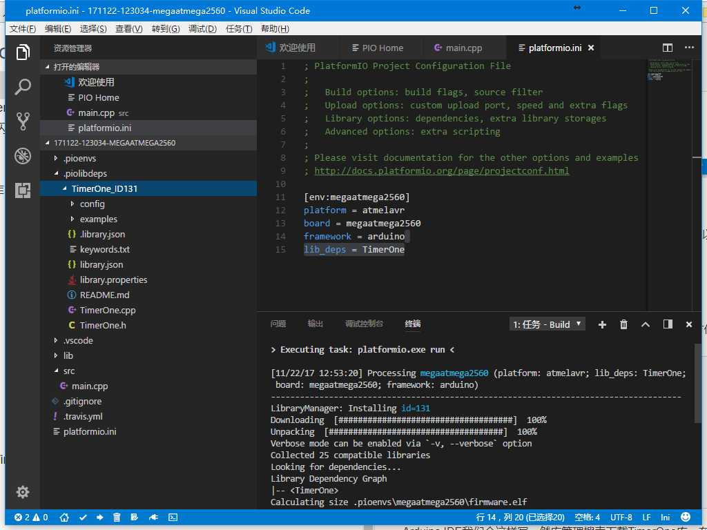This screenshot has height=530, width=707.
Task: Change the Ini language mode
Action: pyautogui.click(x=666, y=517)
